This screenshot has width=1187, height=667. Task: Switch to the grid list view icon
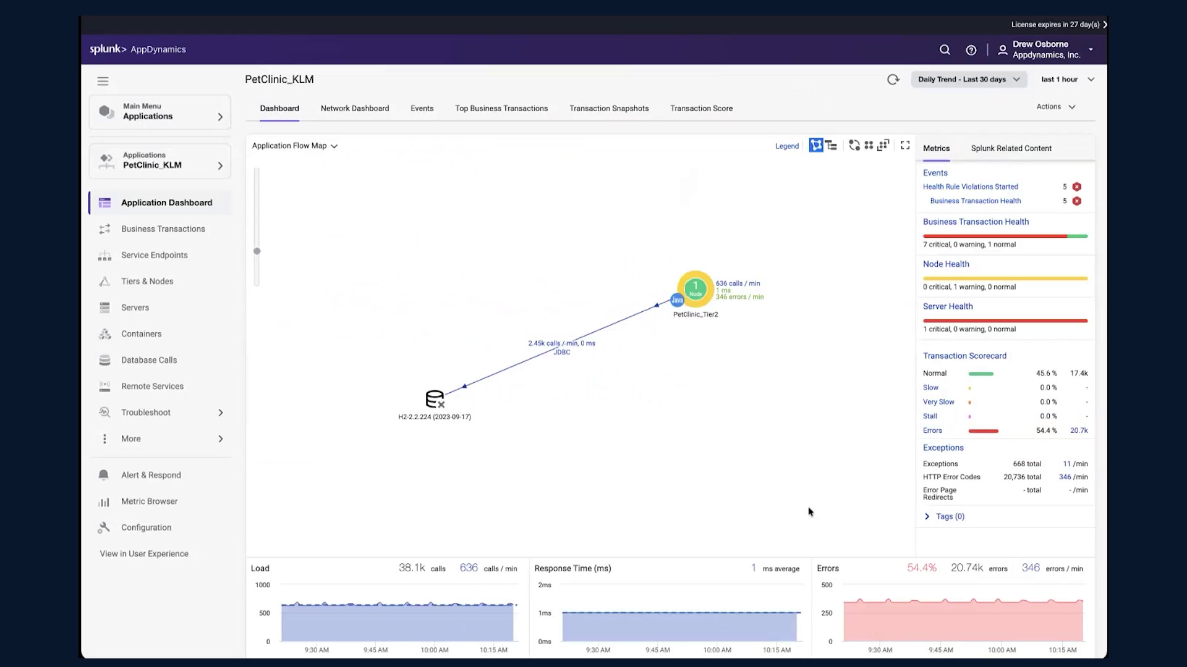832,145
